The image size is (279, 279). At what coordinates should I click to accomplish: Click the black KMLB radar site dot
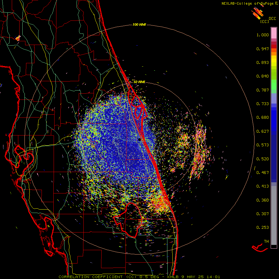pos(139,140)
